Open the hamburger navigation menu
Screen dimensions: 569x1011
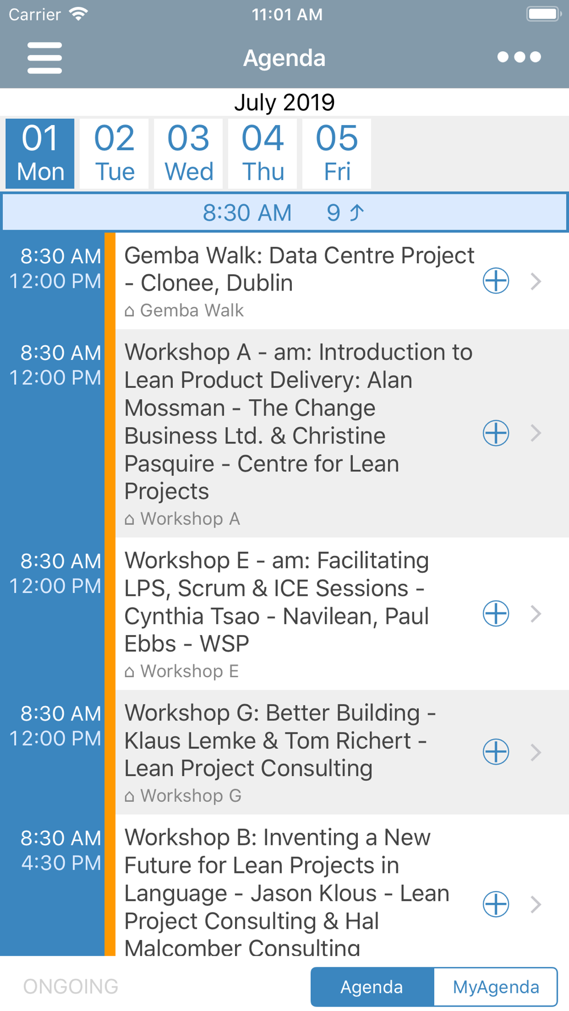(x=44, y=57)
